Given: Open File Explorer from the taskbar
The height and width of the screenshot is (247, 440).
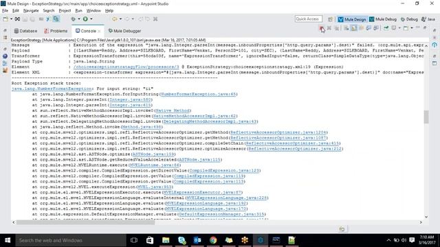Looking at the screenshot, I should 166,240.
